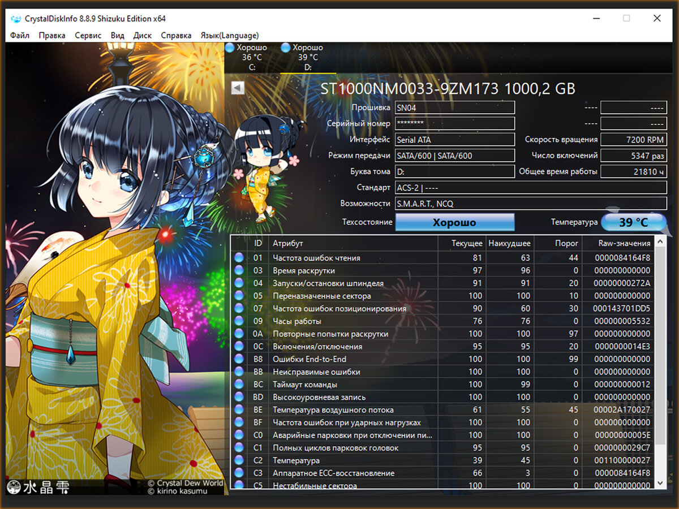This screenshot has width=679, height=509.
Task: Open the Язык(Language) menu
Action: click(x=229, y=35)
